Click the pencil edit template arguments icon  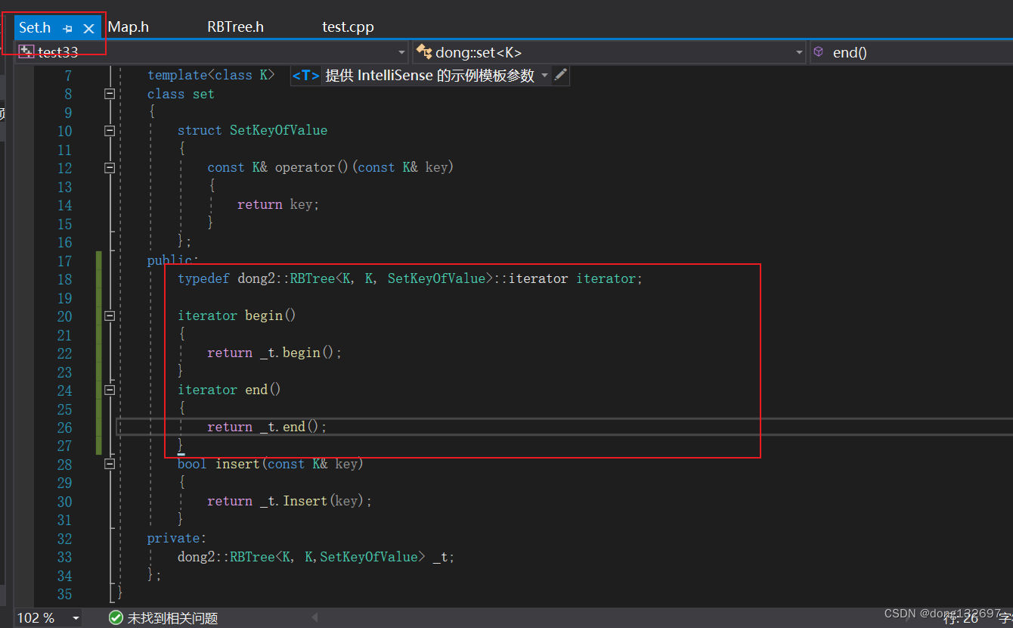[560, 75]
